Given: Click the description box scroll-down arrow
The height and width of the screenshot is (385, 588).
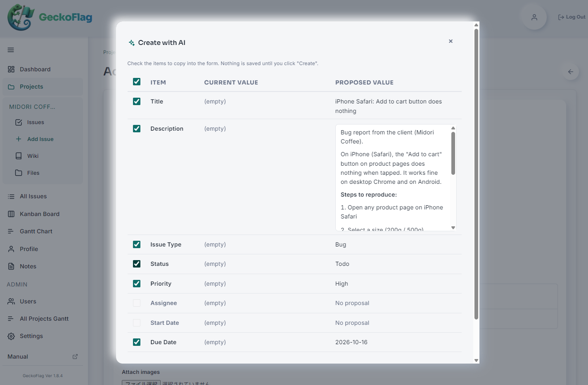Looking at the screenshot, I should pos(453,228).
